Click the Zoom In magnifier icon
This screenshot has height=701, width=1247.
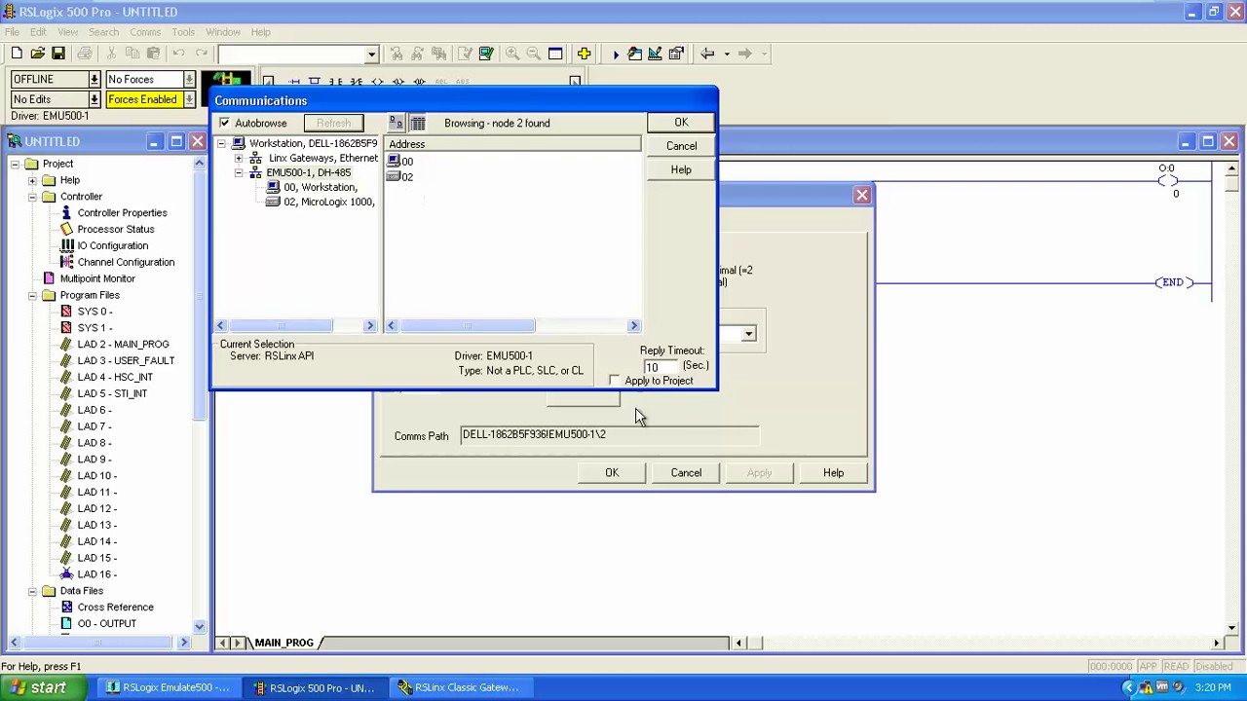[x=512, y=54]
